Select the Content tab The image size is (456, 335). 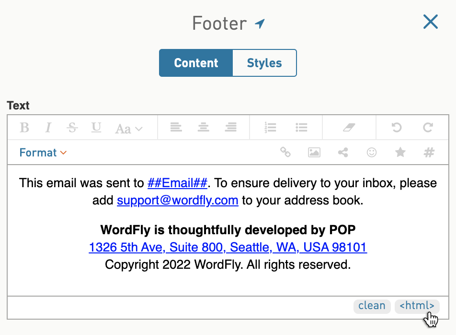tap(196, 63)
